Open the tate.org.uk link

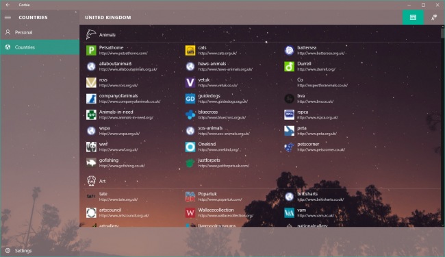click(x=118, y=199)
